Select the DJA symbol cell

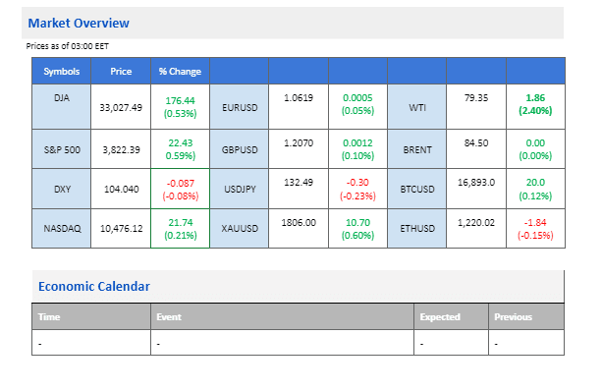click(62, 107)
